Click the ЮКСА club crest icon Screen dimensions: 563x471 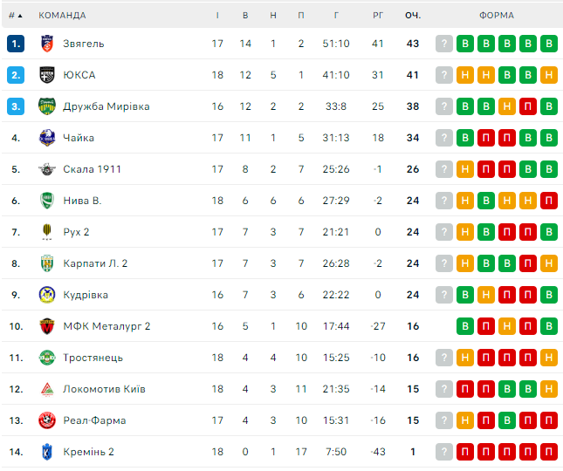(x=47, y=75)
